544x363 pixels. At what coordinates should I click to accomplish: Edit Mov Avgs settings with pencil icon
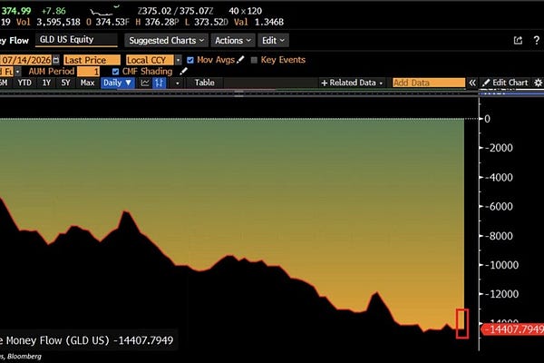point(240,60)
